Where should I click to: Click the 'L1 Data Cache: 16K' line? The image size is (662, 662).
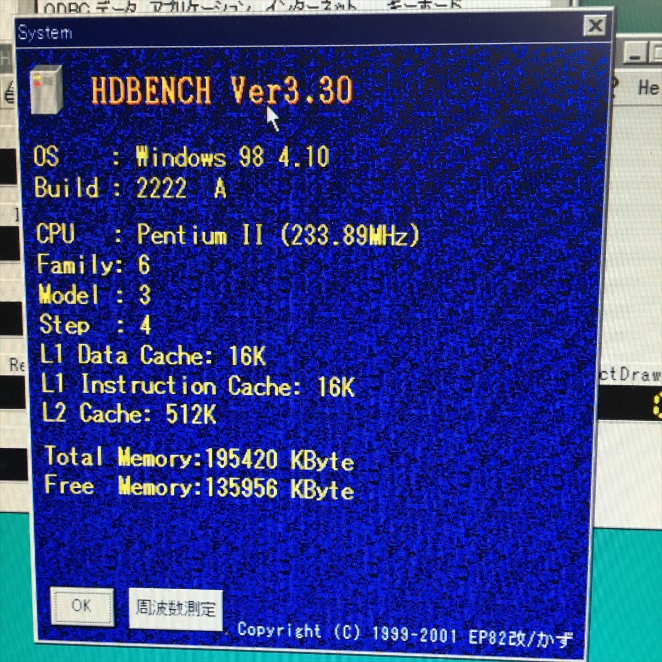click(x=153, y=355)
